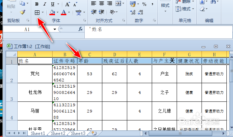Open font 字体 dialog launcher
Screen dimensions: 233x137
(84, 20)
